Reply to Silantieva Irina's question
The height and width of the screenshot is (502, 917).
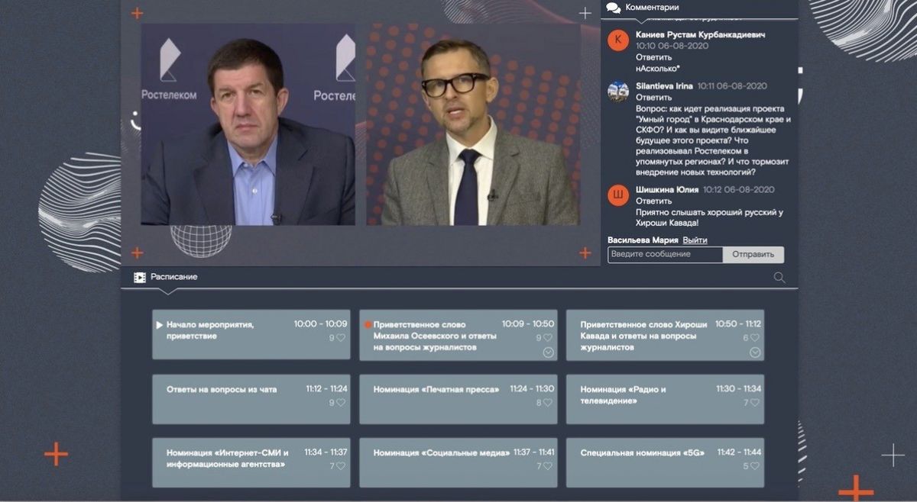pos(653,97)
